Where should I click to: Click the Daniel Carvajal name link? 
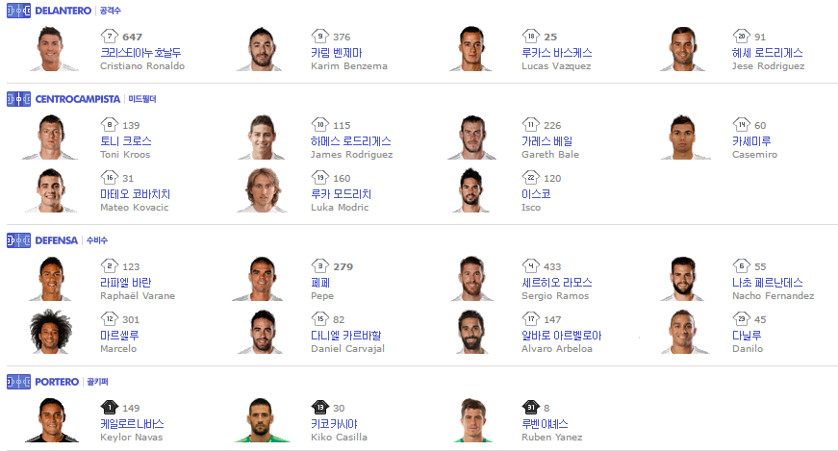click(346, 336)
